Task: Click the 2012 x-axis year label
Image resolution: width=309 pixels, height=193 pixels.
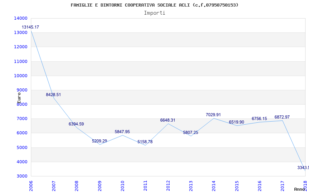Action: pos(168,186)
